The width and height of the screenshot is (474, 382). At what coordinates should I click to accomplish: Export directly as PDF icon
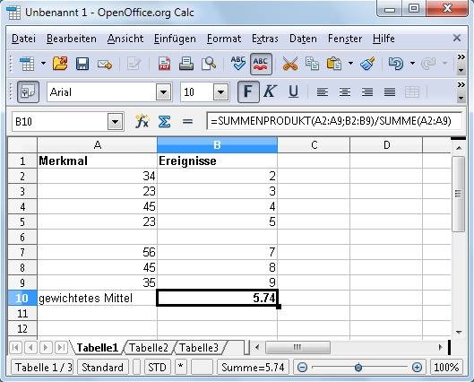(164, 64)
